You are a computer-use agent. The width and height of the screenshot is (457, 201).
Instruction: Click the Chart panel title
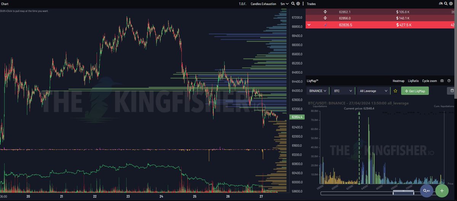point(5,3)
